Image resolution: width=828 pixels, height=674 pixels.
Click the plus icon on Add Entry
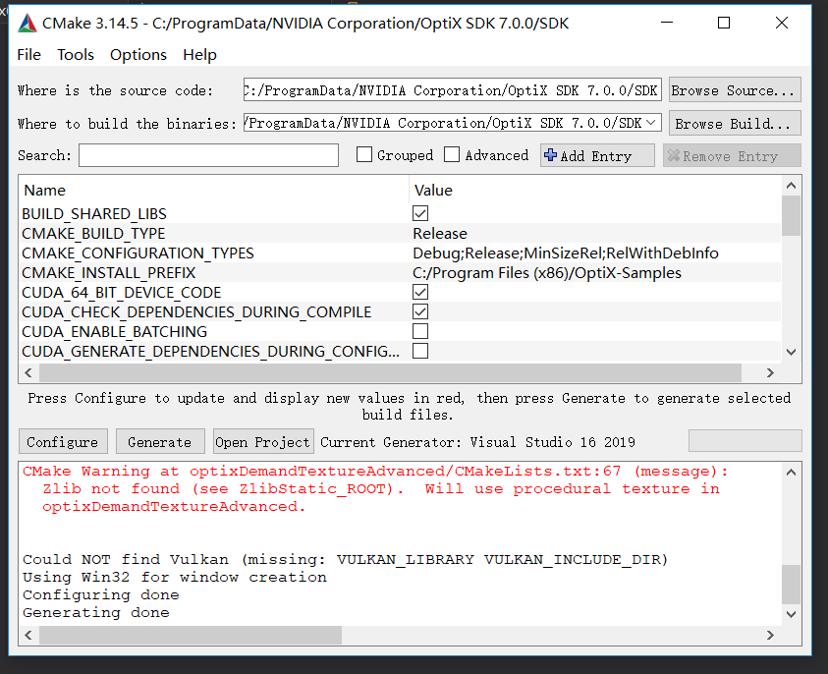(550, 155)
